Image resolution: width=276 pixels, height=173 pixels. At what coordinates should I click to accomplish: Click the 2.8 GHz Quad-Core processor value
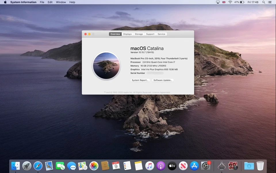159,62
